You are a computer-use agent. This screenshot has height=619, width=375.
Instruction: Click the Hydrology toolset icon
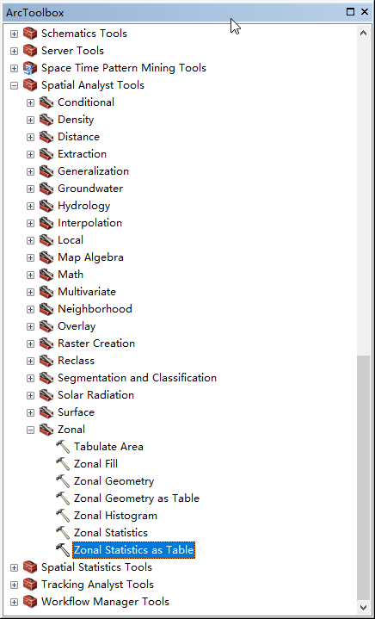(x=46, y=206)
